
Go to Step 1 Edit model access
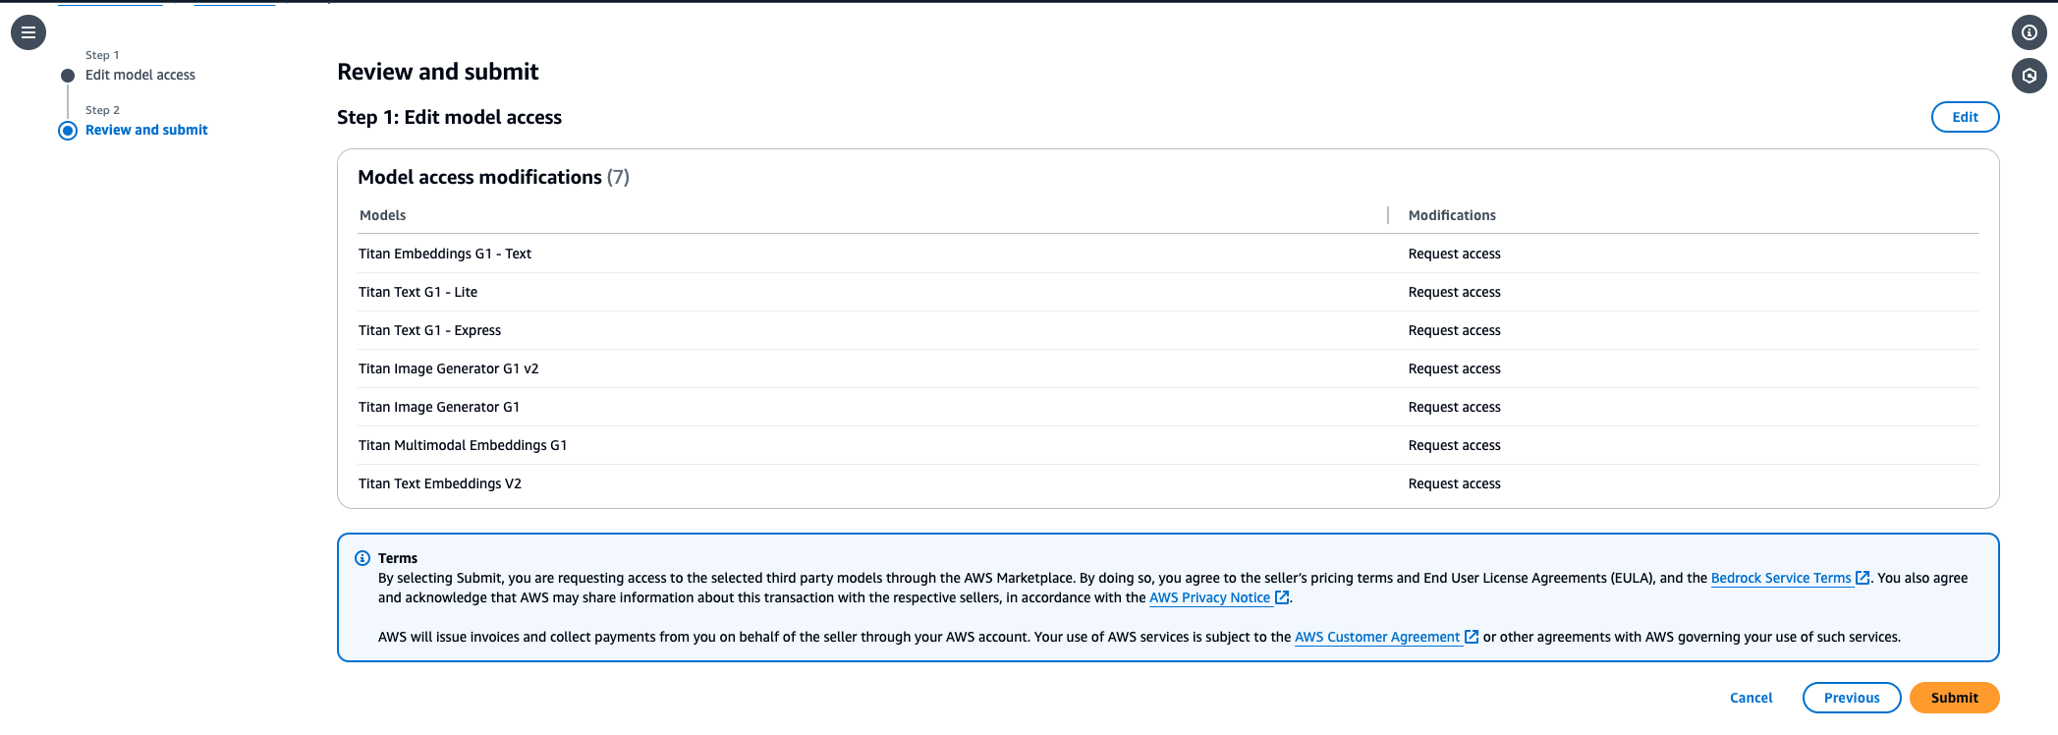140,75
